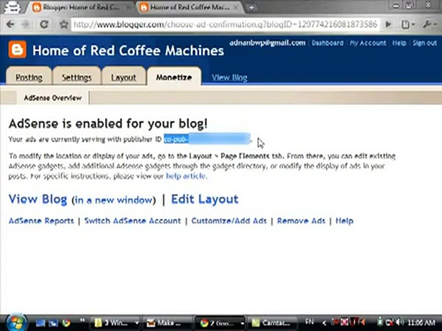This screenshot has height=331, width=442.
Task: Launch Chrome from the quick launch bar
Action: pyautogui.click(x=66, y=323)
